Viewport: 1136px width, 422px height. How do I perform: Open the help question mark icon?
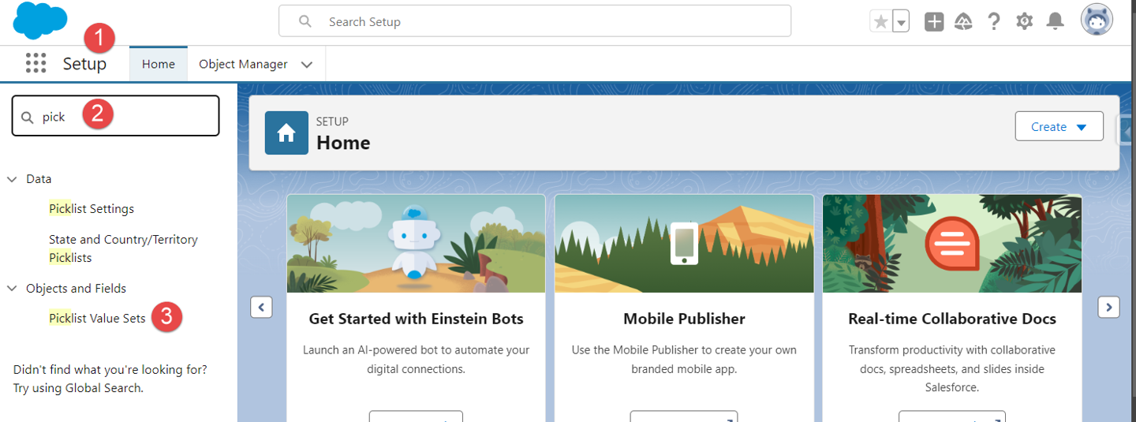click(994, 21)
